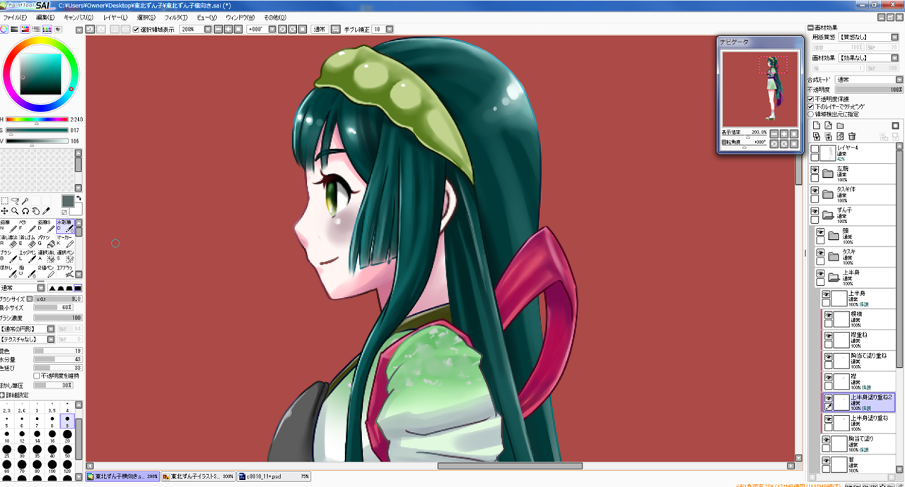Hide the 頭 folder layer
905x487 pixels.
point(820,231)
